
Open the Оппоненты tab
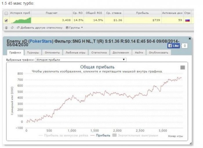click(52, 53)
